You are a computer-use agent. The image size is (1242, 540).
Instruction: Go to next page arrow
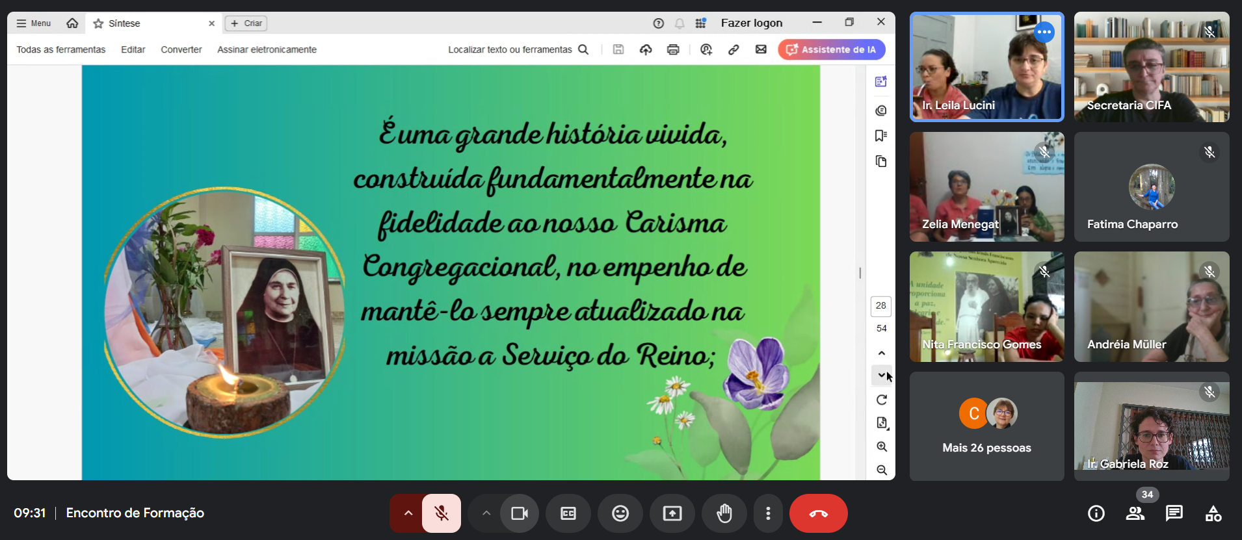882,375
